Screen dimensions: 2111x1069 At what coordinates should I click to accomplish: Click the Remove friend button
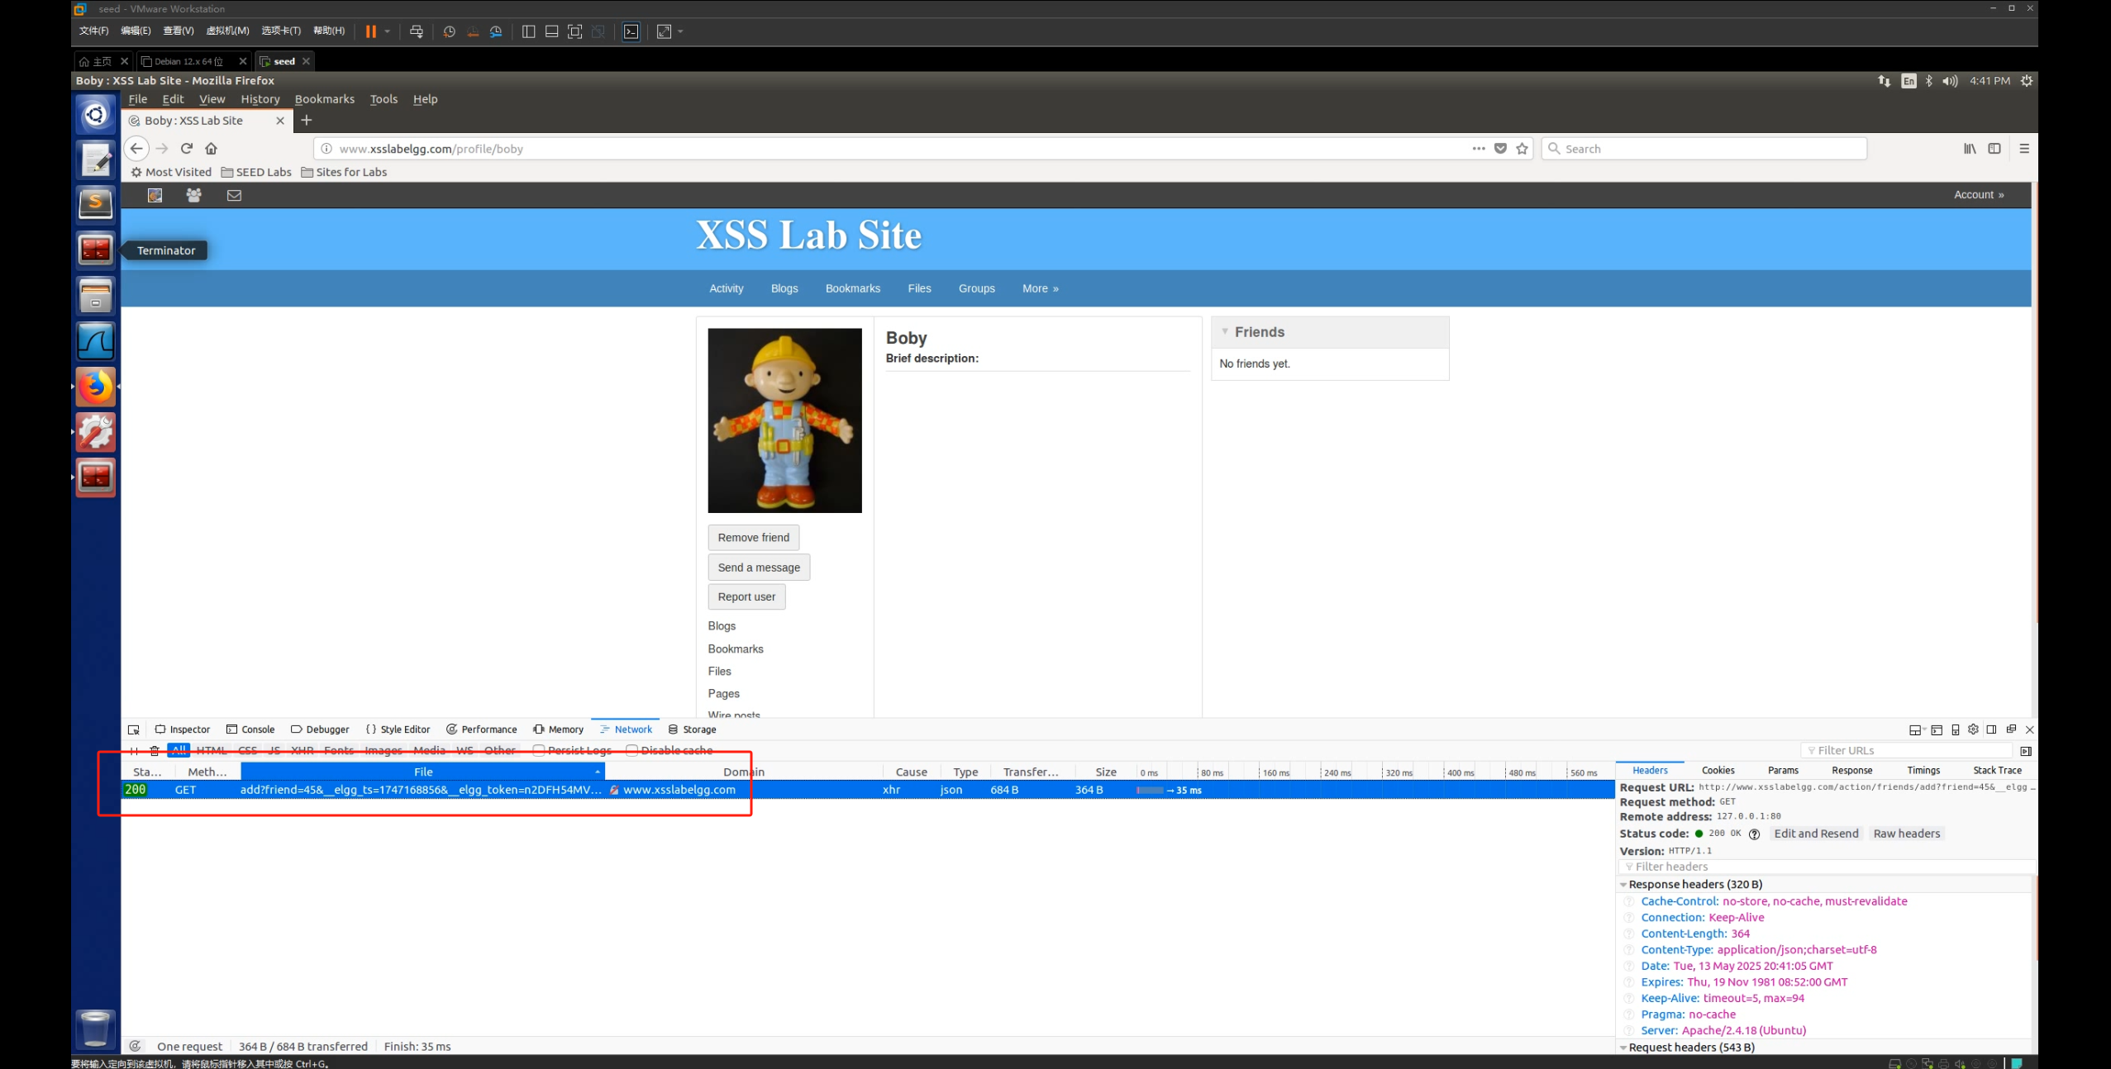[753, 538]
